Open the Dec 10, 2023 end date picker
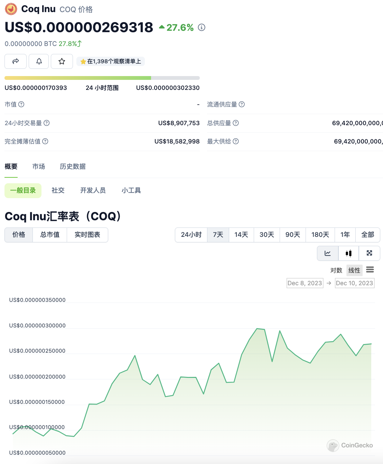The width and height of the screenshot is (383, 464). tap(354, 283)
